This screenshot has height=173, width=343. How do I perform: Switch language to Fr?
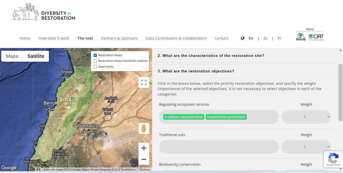point(280,38)
